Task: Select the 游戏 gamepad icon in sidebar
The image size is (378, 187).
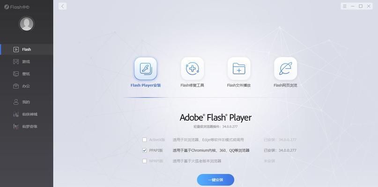Action: 16,62
